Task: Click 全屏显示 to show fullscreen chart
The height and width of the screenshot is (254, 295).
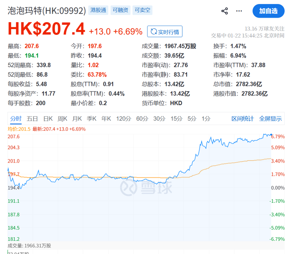Action: coord(270,118)
